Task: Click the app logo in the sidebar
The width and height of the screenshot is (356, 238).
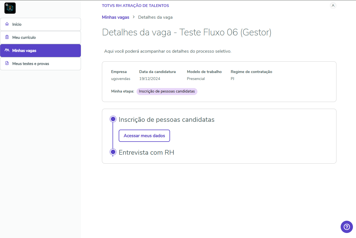Action: coord(10,8)
